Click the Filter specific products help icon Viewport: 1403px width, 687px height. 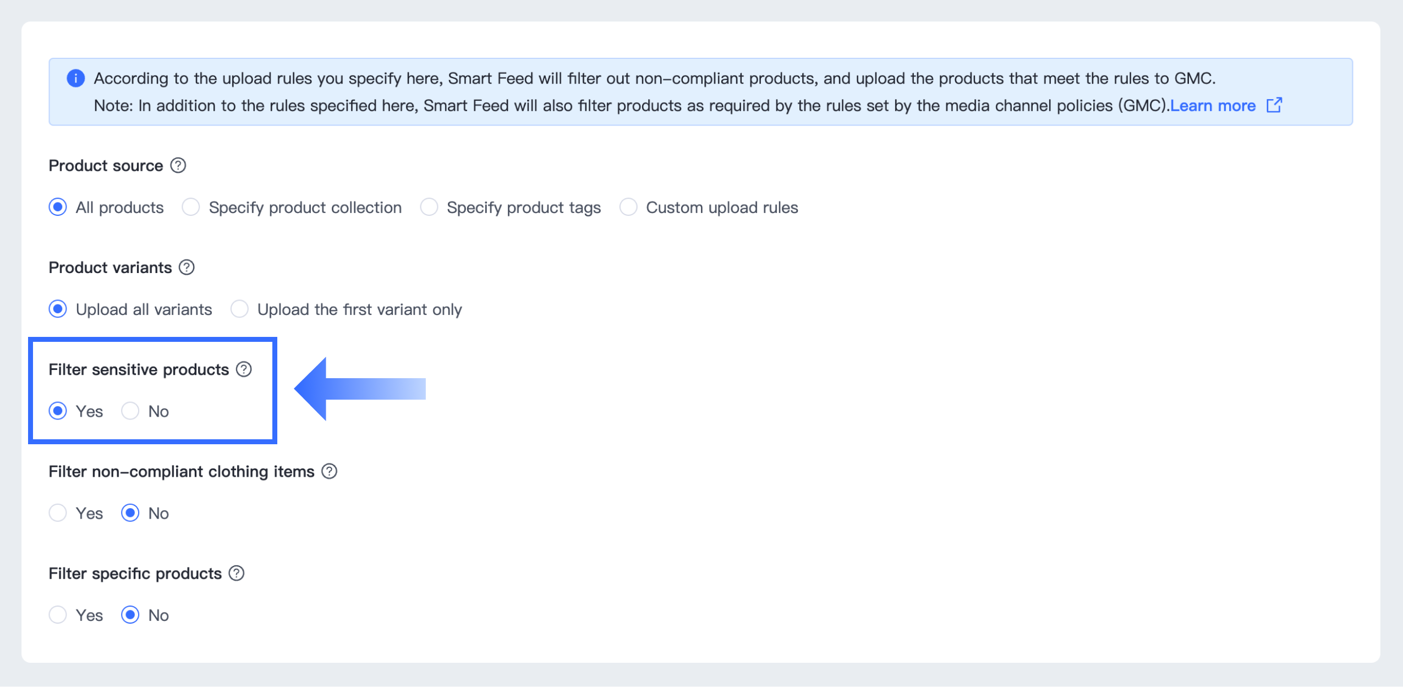(237, 573)
